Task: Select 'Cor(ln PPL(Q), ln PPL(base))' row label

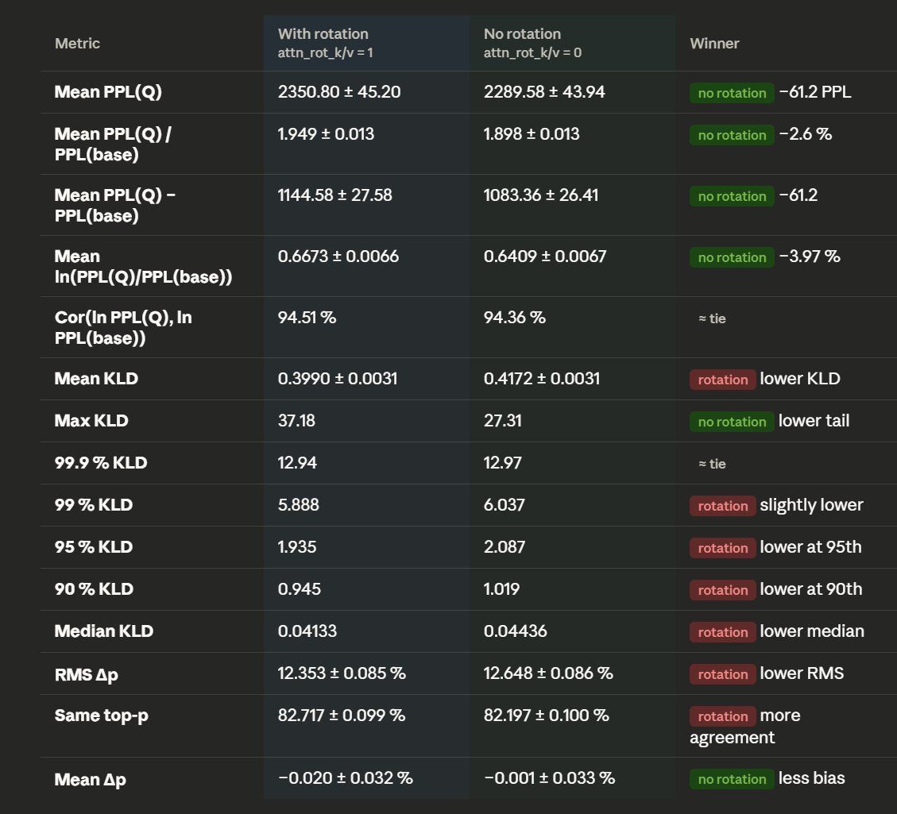Action: (124, 327)
